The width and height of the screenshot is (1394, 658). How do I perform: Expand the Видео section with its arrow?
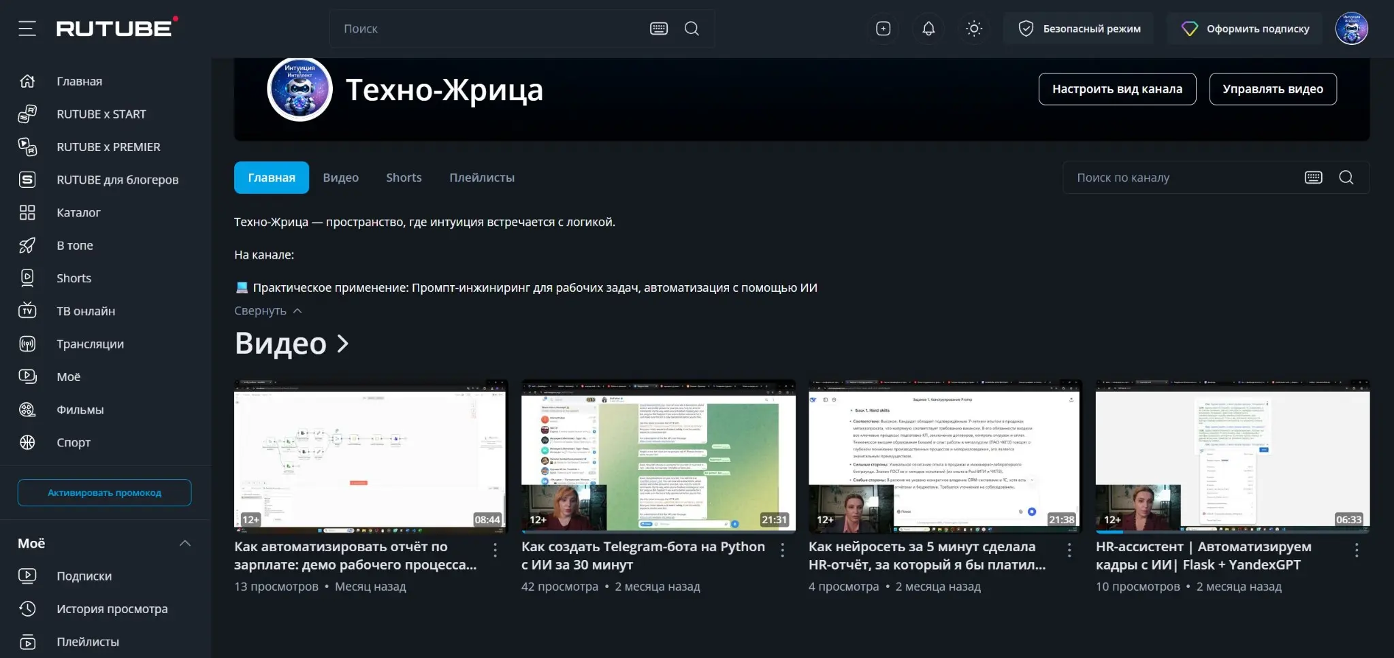click(x=342, y=344)
